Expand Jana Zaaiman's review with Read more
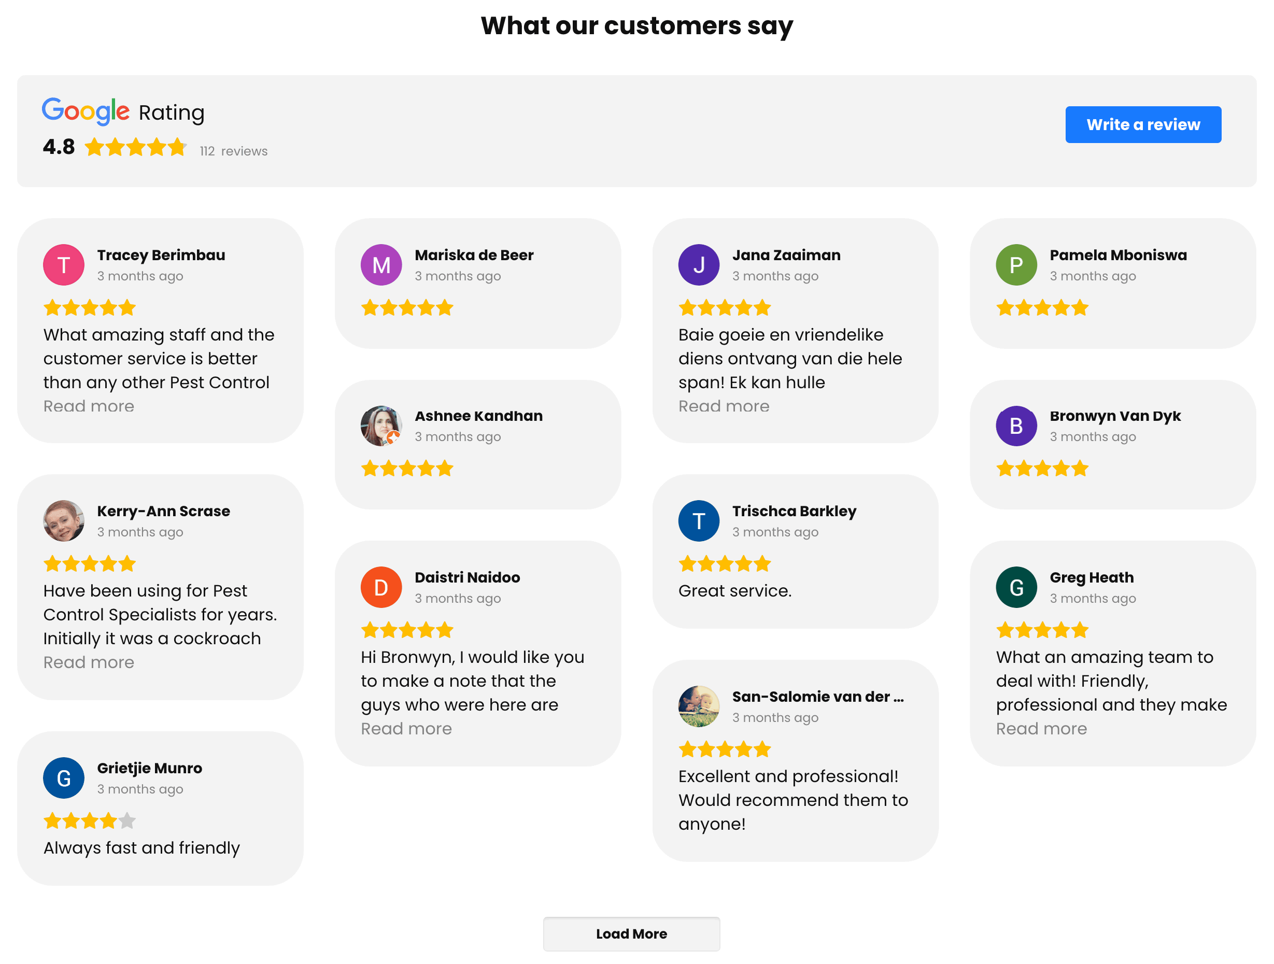Screen dimensions: 1274x964 point(724,406)
